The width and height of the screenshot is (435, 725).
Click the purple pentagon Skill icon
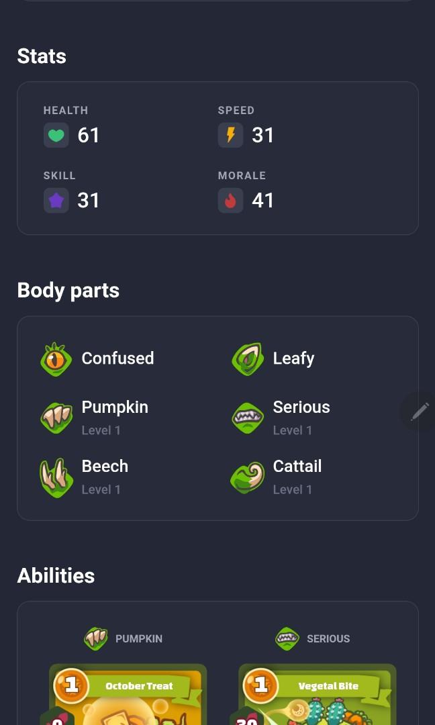tap(56, 201)
